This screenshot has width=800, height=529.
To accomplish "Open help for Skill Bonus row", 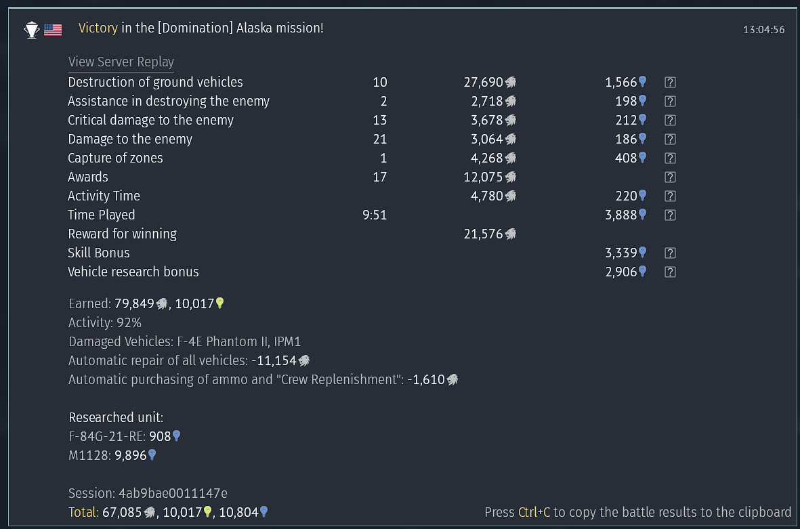I will coord(670,253).
